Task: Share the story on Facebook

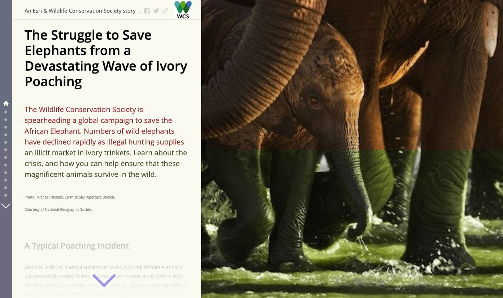Action: [147, 11]
